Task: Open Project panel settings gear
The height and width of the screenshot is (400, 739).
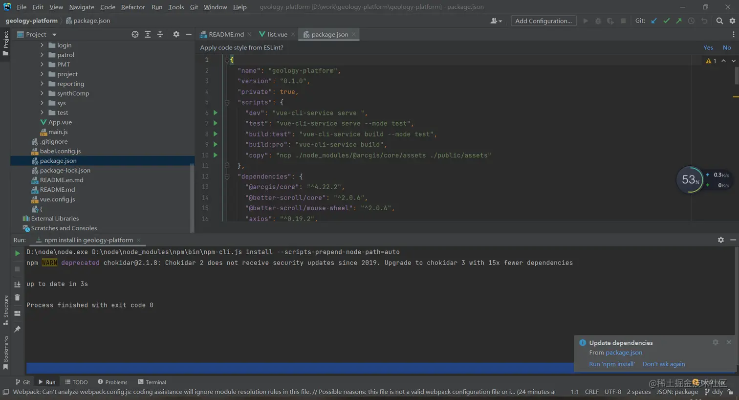Action: 176,34
